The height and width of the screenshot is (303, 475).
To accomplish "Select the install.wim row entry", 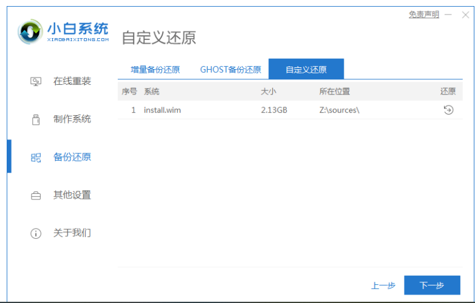I will click(x=162, y=110).
